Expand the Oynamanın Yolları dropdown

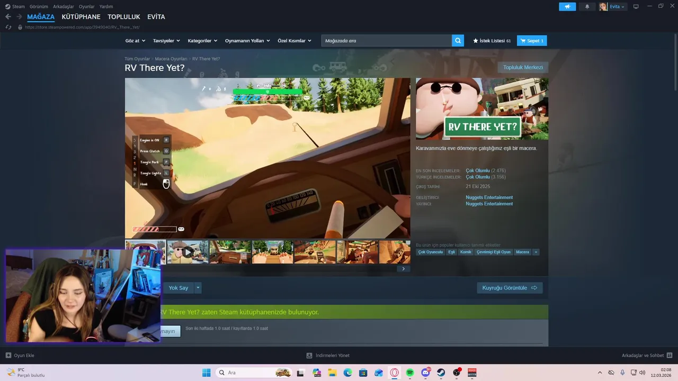pos(247,41)
